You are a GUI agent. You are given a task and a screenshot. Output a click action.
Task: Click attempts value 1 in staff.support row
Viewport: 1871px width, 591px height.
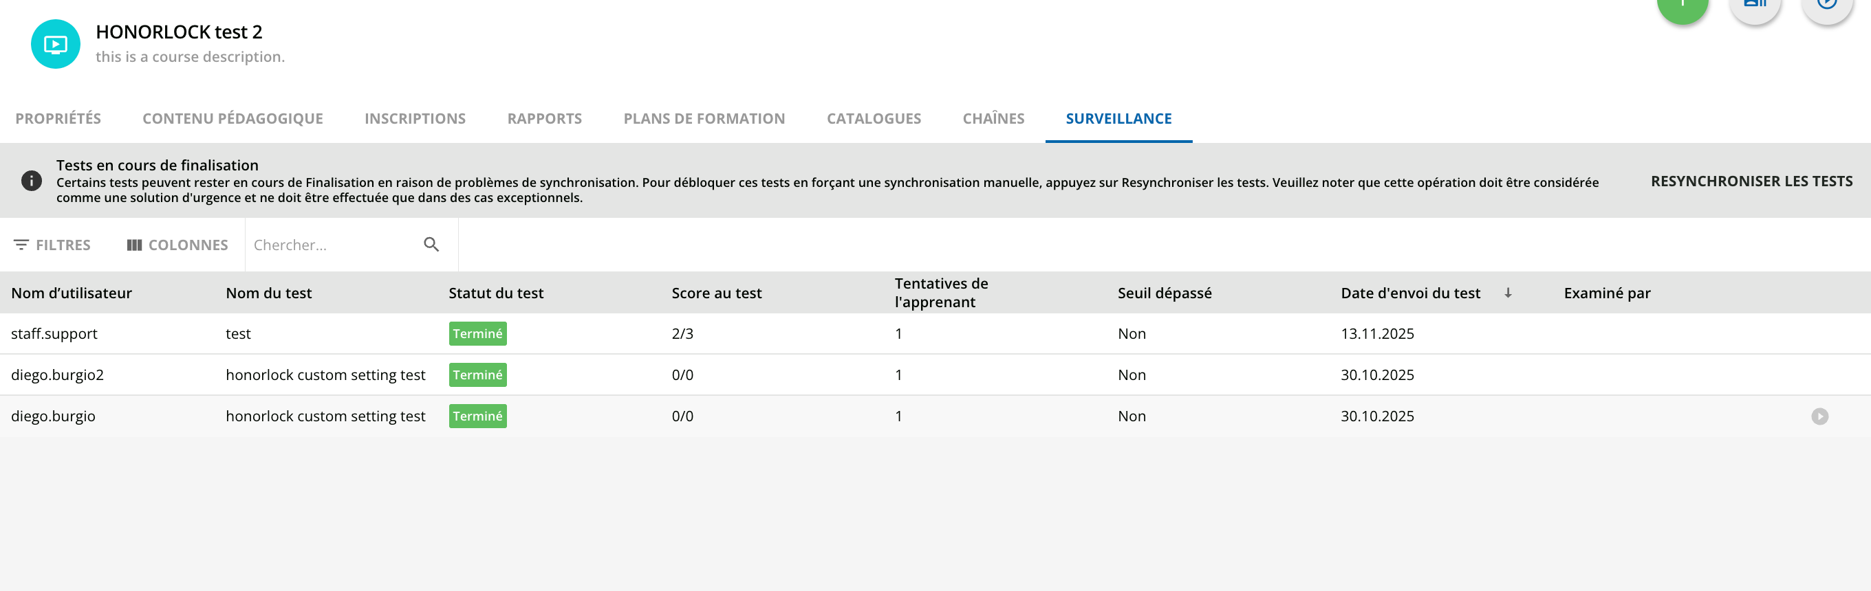point(898,333)
